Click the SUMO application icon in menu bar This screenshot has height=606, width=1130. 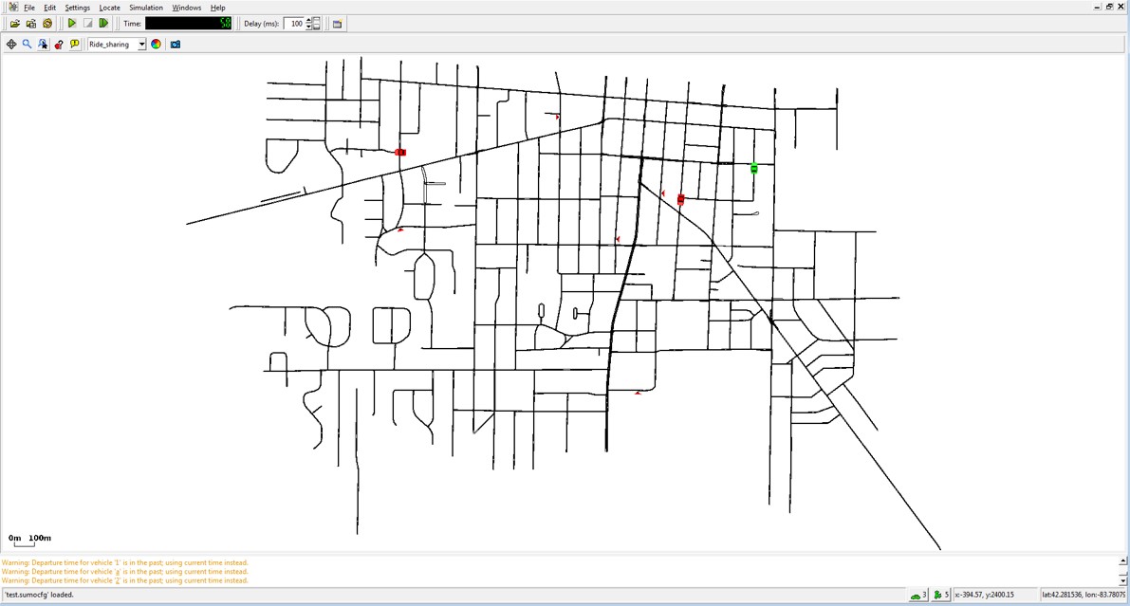coord(13,8)
